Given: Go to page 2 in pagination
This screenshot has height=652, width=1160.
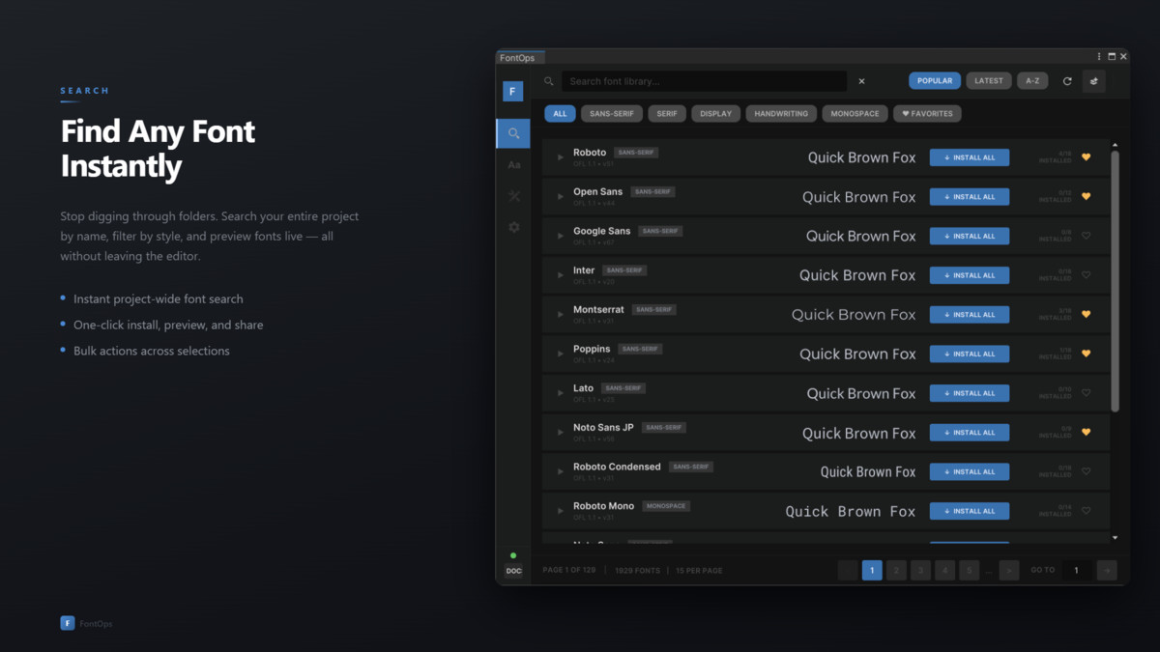Looking at the screenshot, I should 896,571.
